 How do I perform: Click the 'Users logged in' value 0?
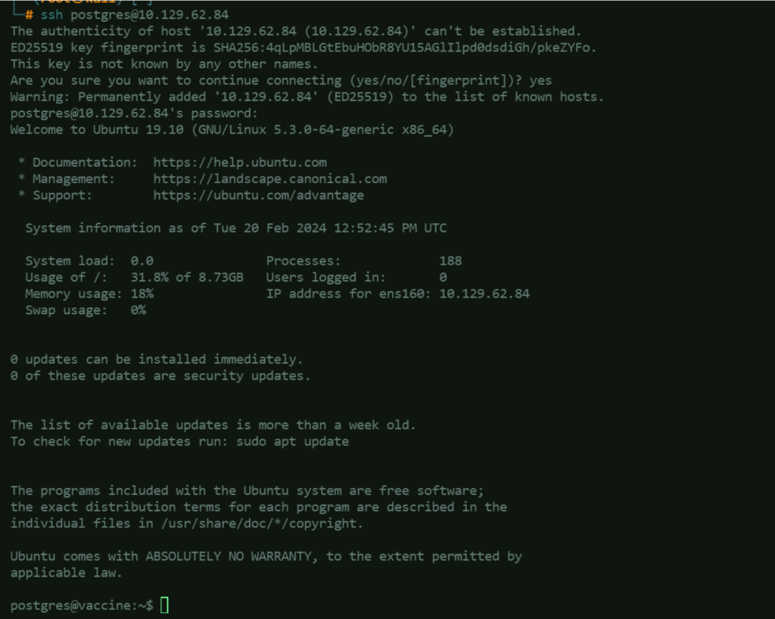click(443, 277)
